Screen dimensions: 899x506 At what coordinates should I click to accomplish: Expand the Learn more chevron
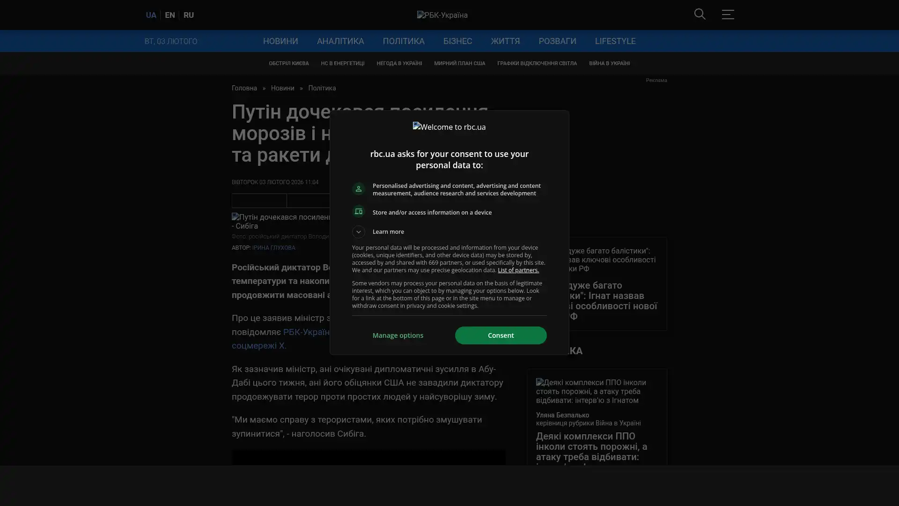(x=359, y=232)
